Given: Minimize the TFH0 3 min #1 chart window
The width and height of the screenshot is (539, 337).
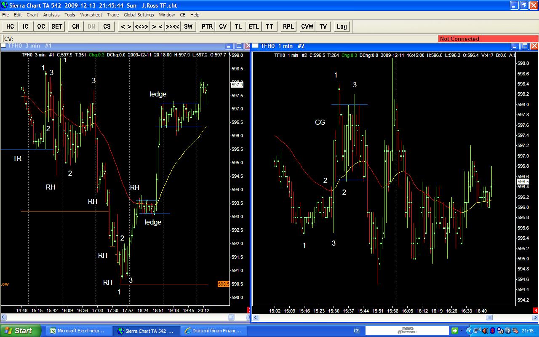Looking at the screenshot, I should tap(229, 46).
